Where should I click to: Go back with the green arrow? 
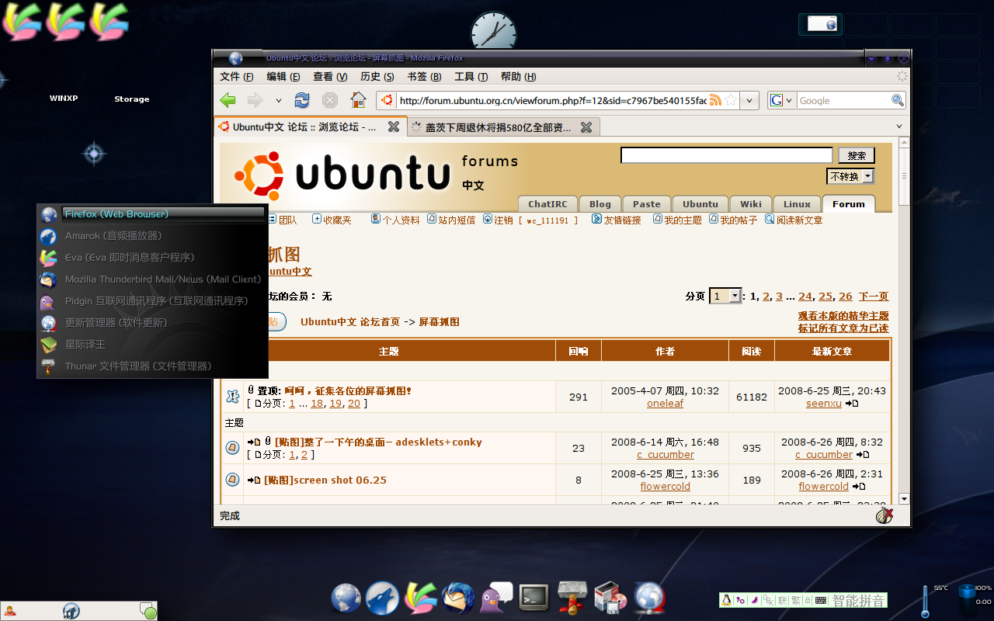[x=228, y=100]
